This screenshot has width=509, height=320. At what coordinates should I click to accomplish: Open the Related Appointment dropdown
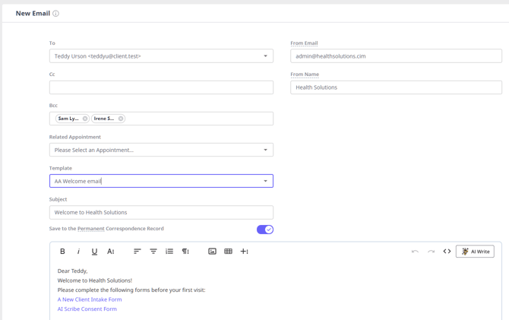(265, 150)
